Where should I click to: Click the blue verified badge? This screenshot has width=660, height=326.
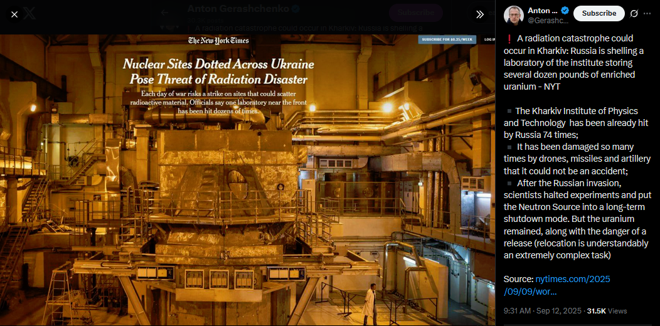[565, 11]
